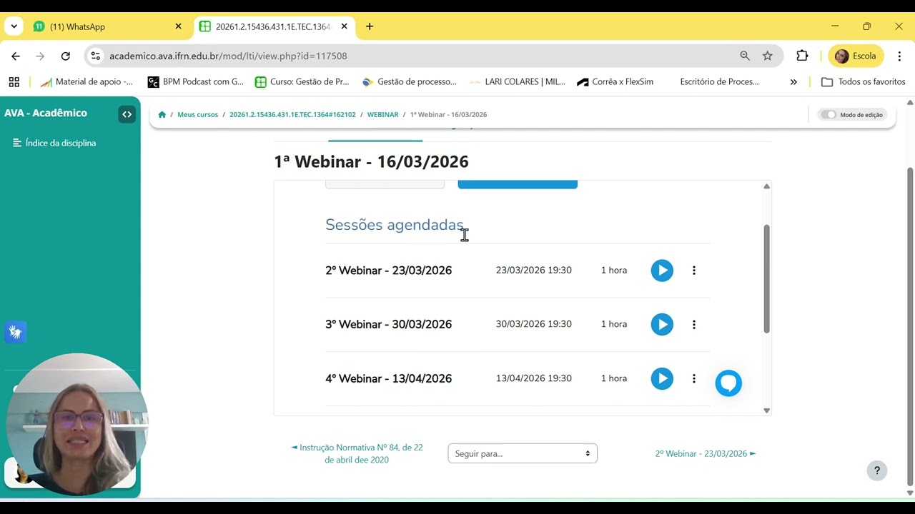Screen dimensions: 915x514
Task: Open LARI COLARES | MIL... bookmark
Action: [x=518, y=81]
